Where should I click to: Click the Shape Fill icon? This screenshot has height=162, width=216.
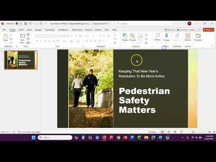coord(146,35)
